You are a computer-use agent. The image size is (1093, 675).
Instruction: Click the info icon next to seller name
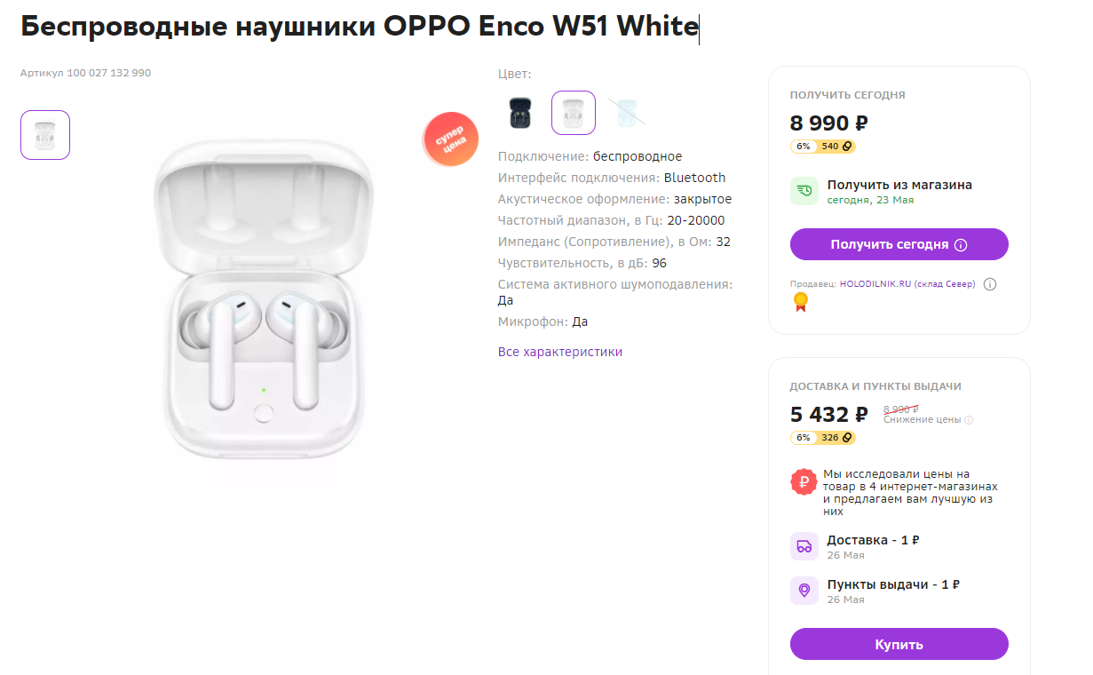990,284
